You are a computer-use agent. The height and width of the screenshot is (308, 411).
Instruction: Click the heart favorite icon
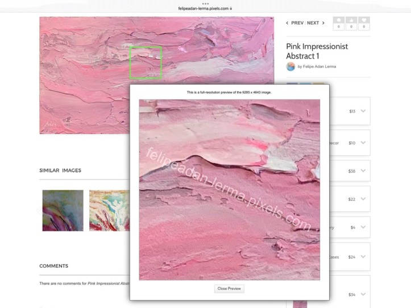364,20
